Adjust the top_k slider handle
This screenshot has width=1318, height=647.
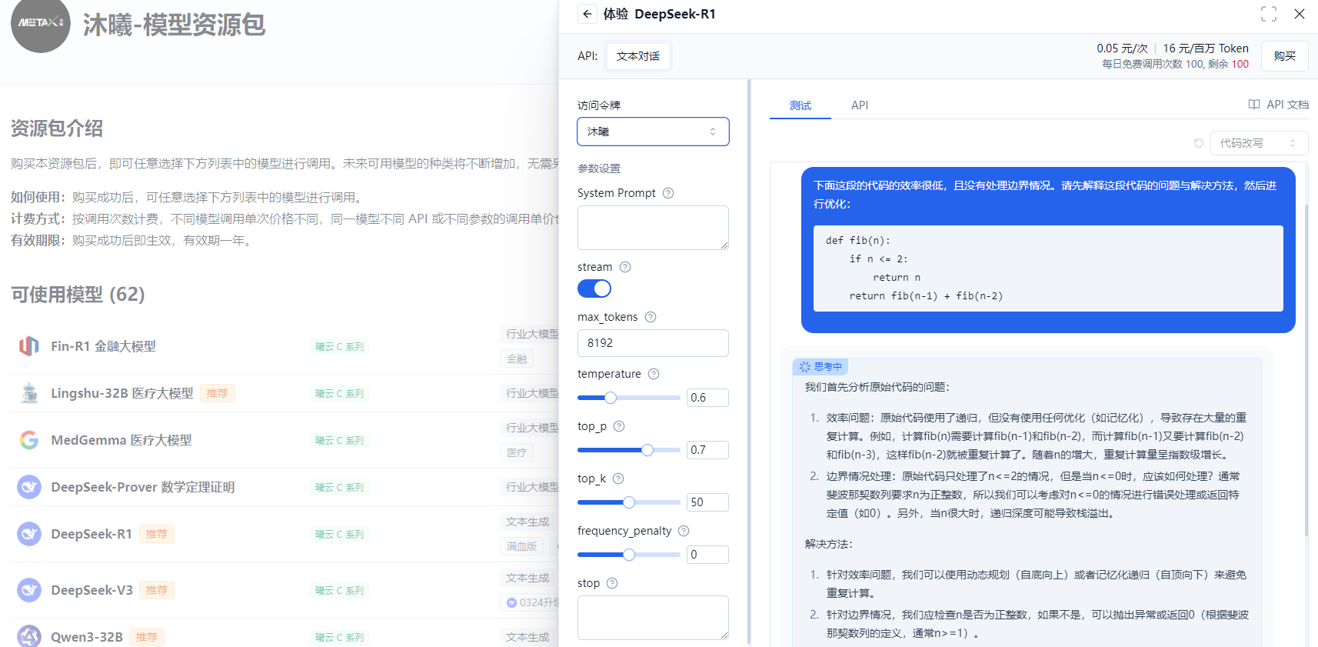point(629,502)
